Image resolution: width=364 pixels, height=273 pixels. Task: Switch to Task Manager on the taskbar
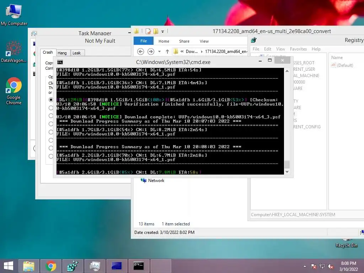[95, 266]
